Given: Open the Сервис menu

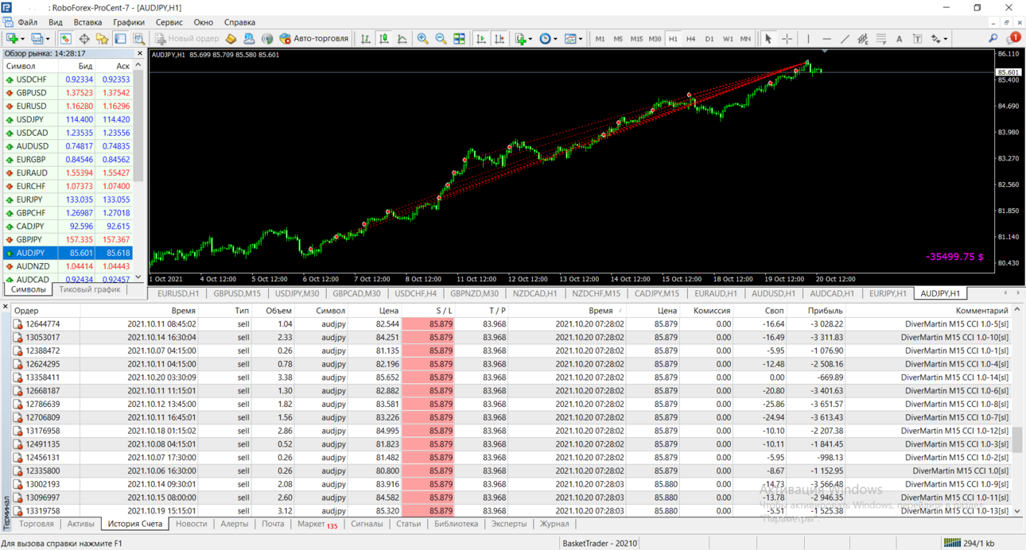Looking at the screenshot, I should click(169, 22).
